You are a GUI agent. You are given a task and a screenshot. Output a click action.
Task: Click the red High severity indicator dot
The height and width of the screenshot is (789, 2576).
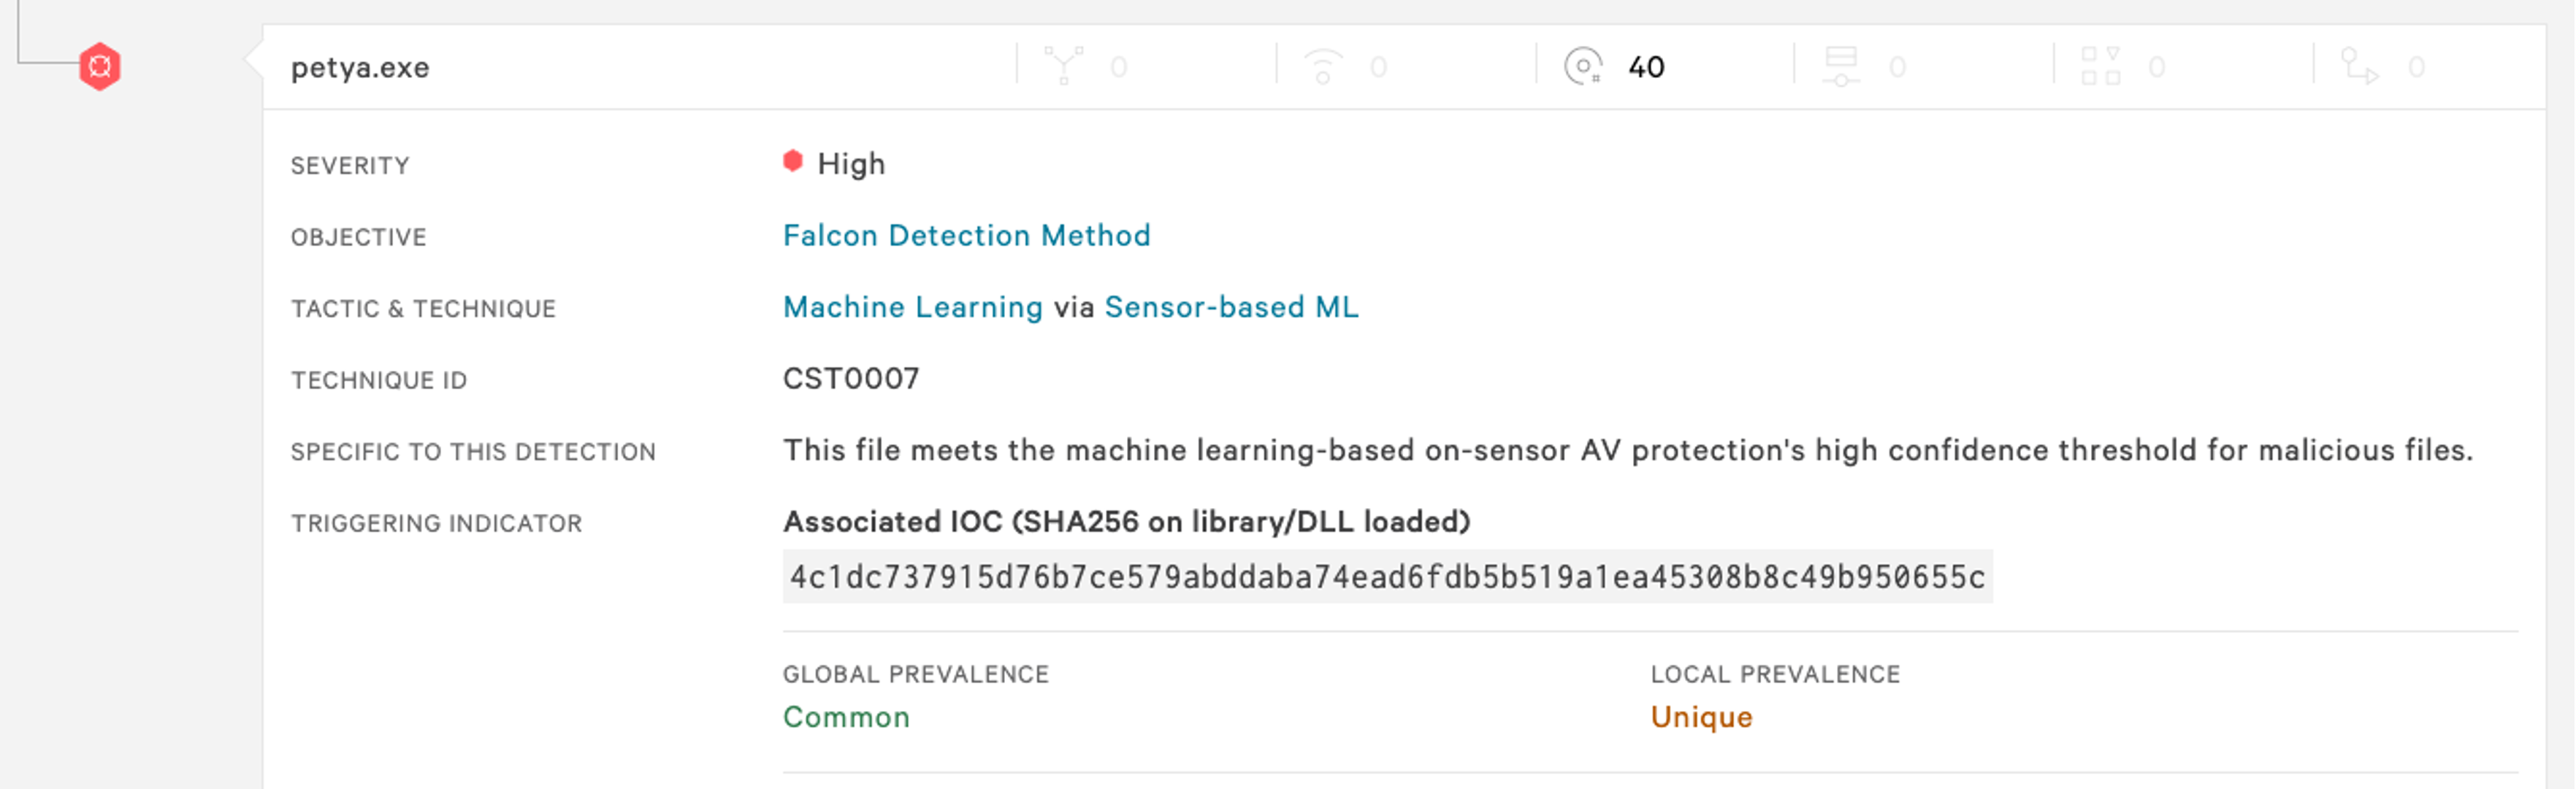coord(793,162)
